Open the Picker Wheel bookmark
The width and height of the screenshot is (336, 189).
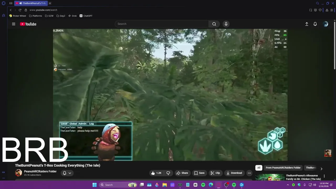pyautogui.click(x=18, y=16)
